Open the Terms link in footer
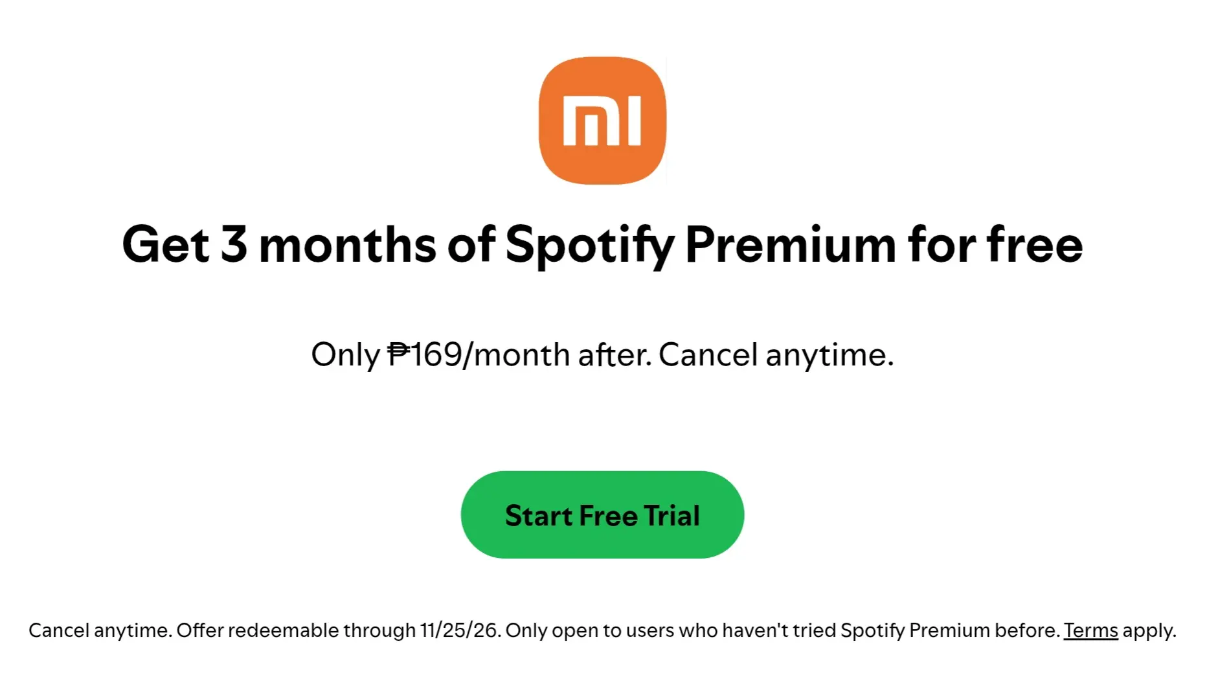 pos(1090,631)
